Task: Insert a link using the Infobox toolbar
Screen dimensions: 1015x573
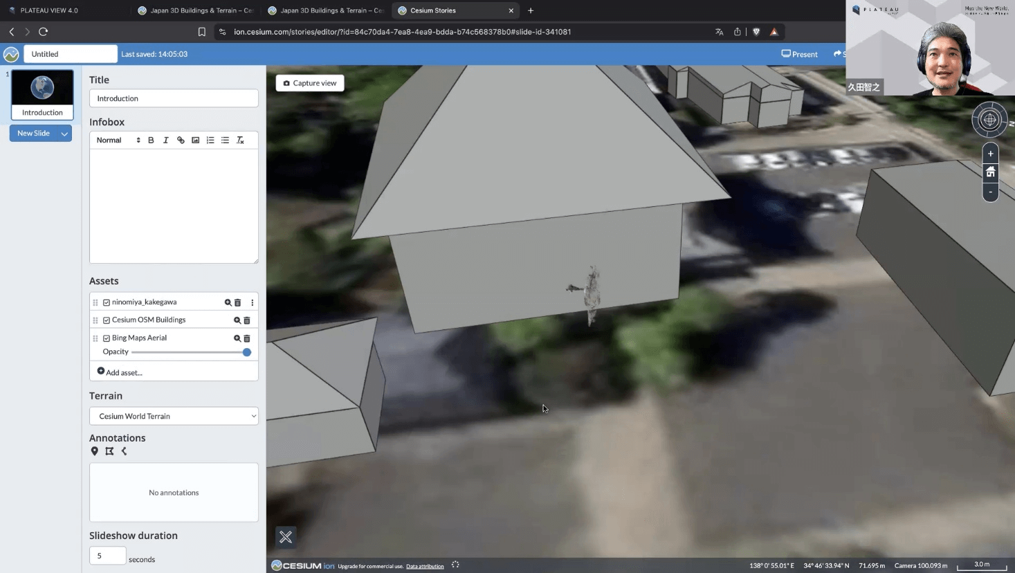Action: tap(181, 140)
